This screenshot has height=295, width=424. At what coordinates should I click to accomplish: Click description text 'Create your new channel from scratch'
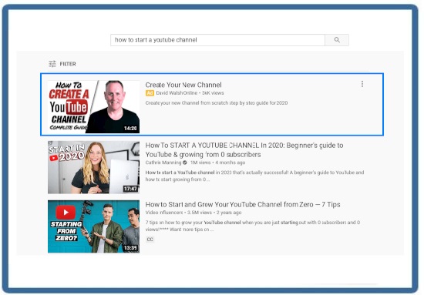coord(217,103)
